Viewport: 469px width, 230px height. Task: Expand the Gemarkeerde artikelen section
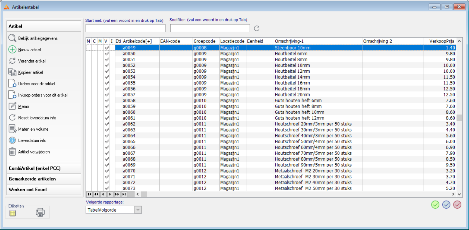point(44,179)
